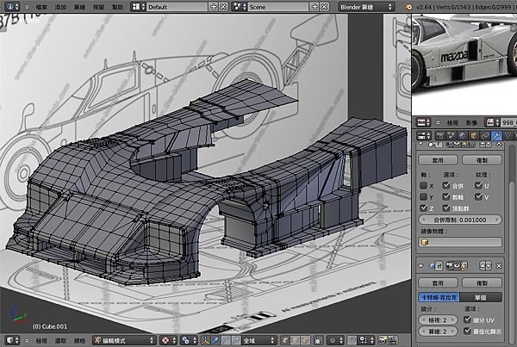Open the properties editor type selector
The width and height of the screenshot is (517, 347).
(424, 135)
